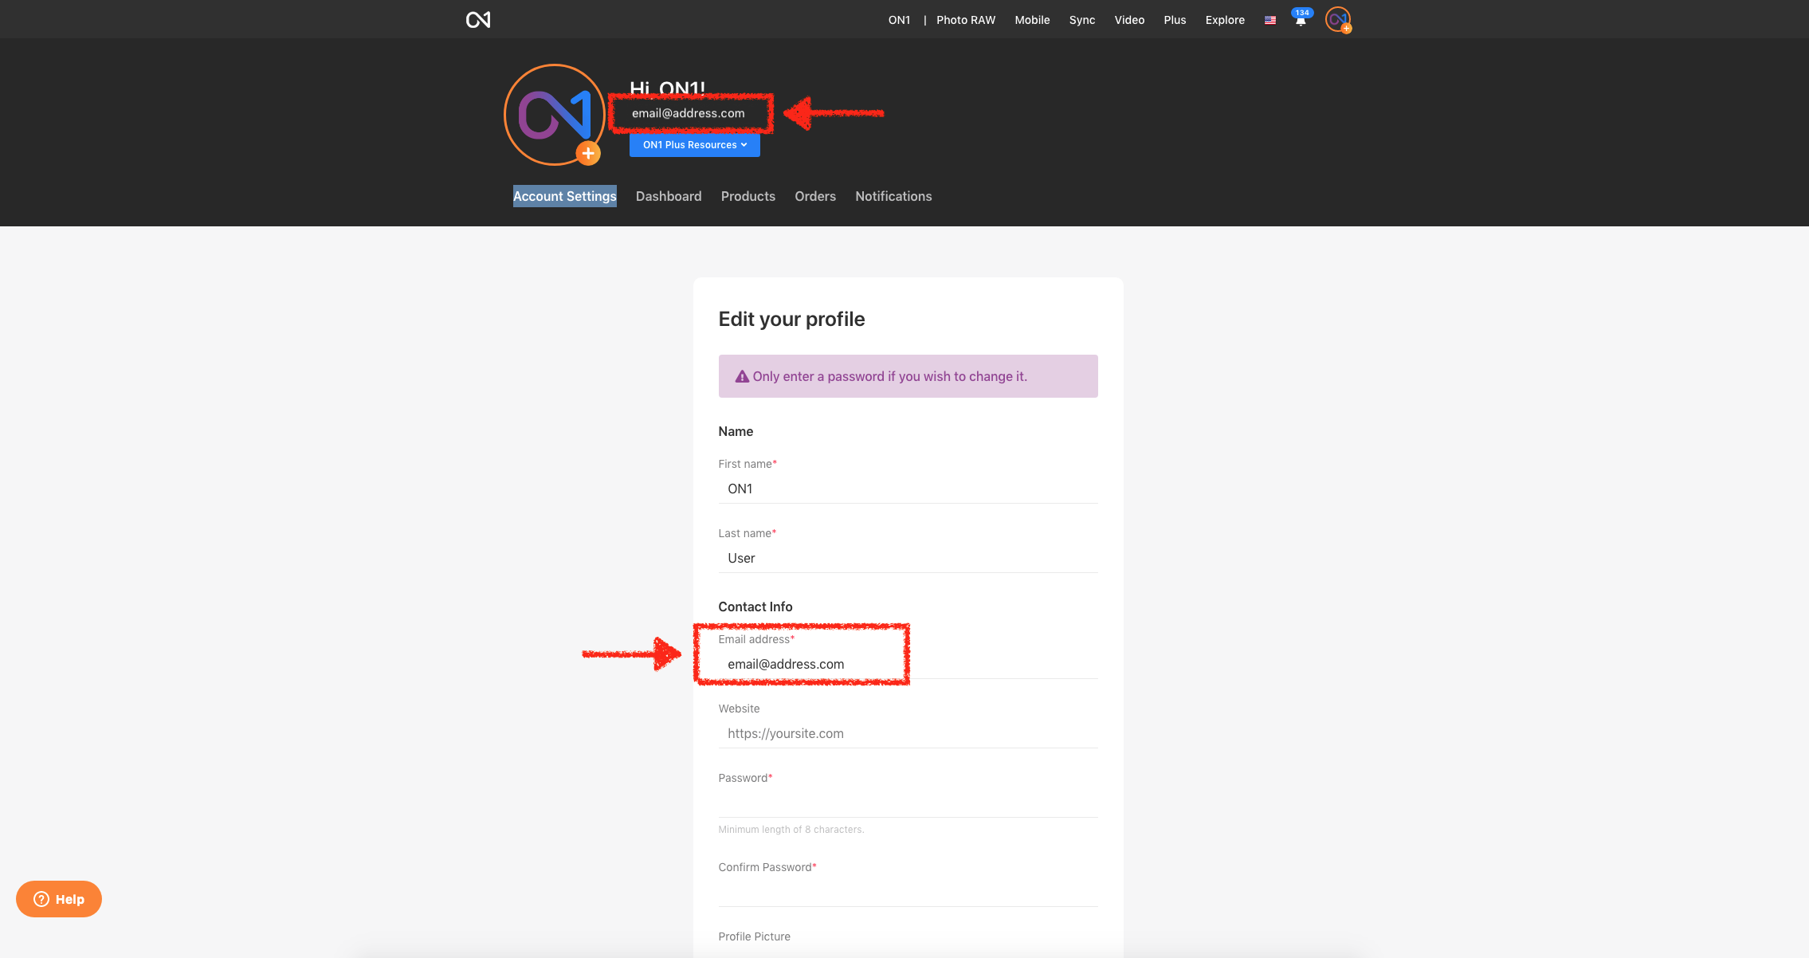This screenshot has width=1809, height=958.
Task: Focus the Confirm Password field
Action: tap(908, 893)
